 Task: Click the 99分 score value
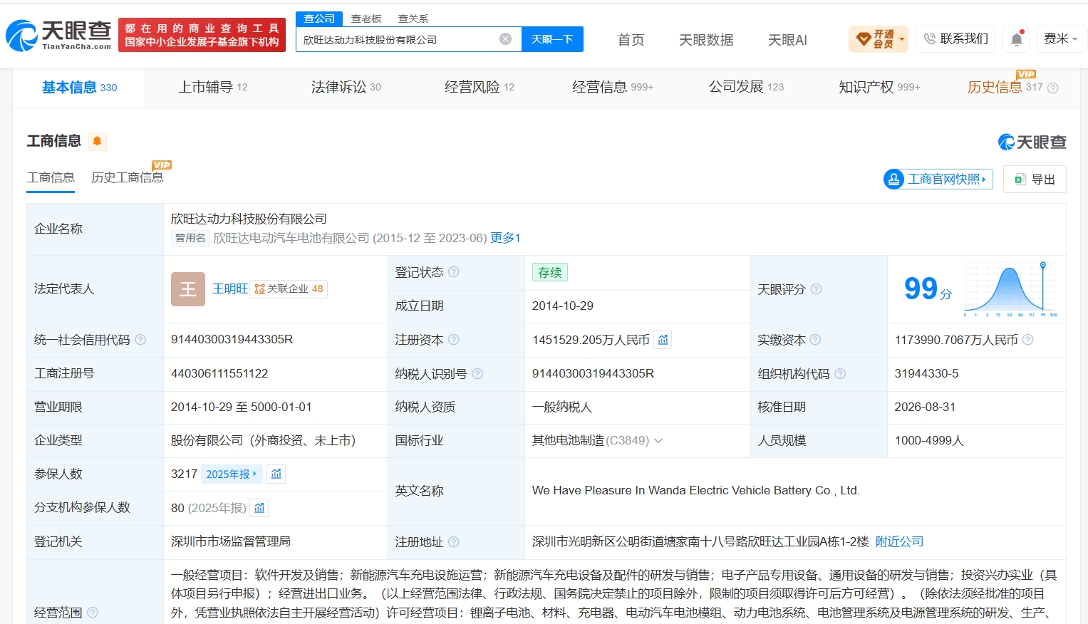tap(928, 289)
